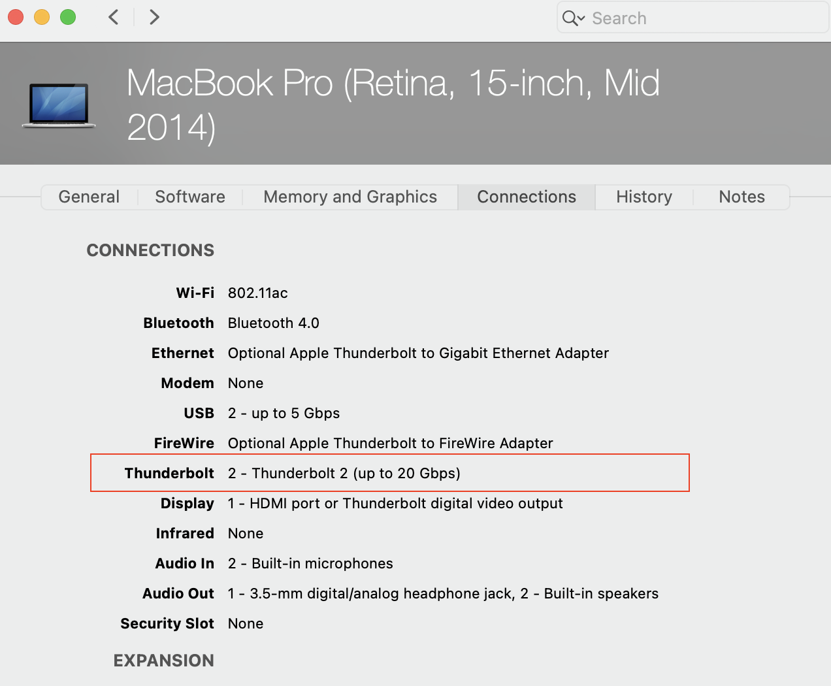
Task: Click the forward navigation arrow
Action: coord(154,17)
